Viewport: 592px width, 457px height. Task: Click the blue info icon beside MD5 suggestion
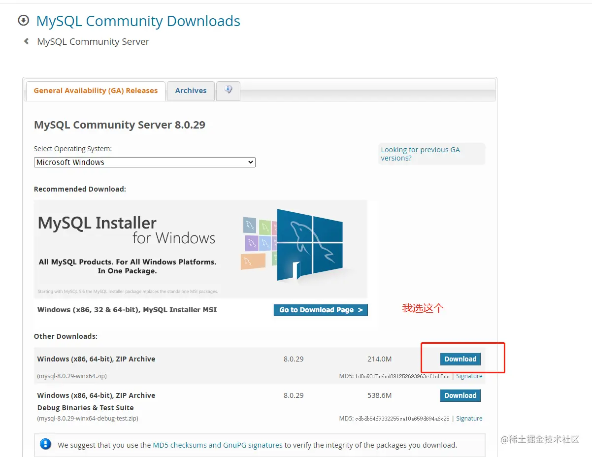(46, 444)
